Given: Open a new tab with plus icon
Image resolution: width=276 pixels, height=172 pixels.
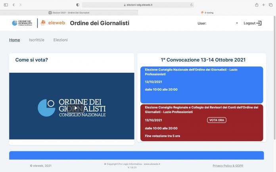Looking at the screenshot, I should click(264, 5).
